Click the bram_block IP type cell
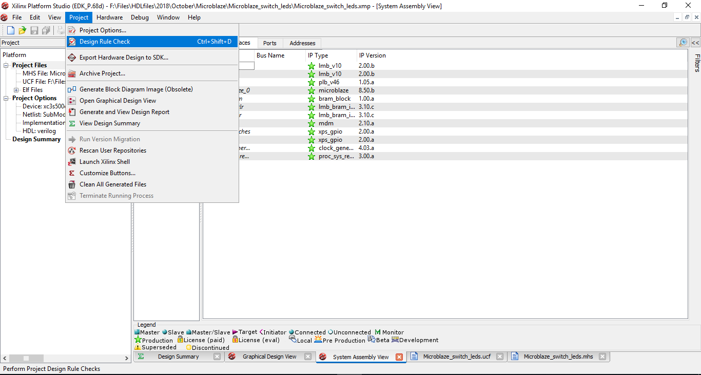The height and width of the screenshot is (375, 701). click(335, 99)
